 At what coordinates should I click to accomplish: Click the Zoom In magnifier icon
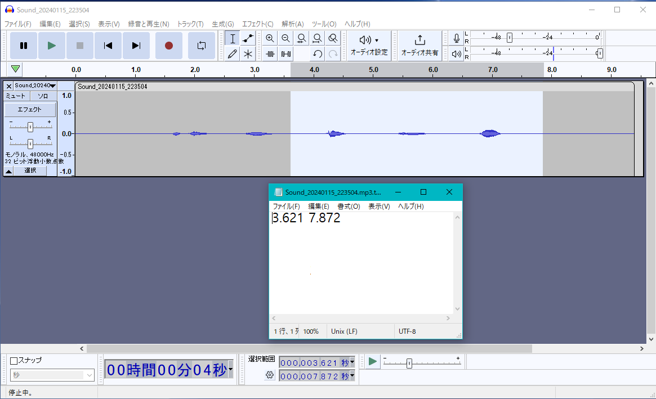point(270,38)
